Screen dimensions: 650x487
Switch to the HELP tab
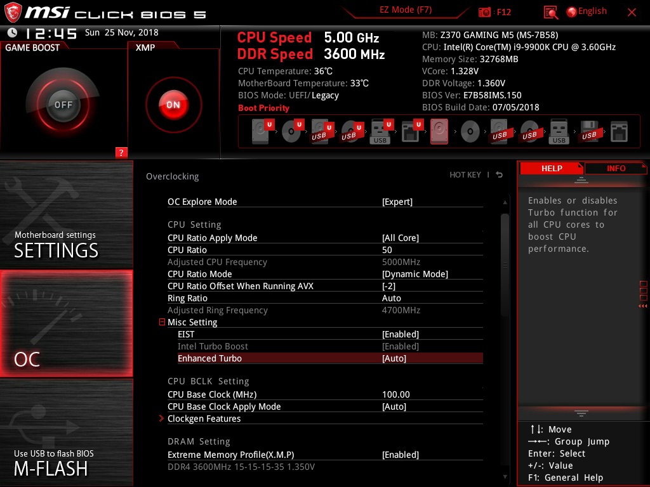tap(552, 168)
